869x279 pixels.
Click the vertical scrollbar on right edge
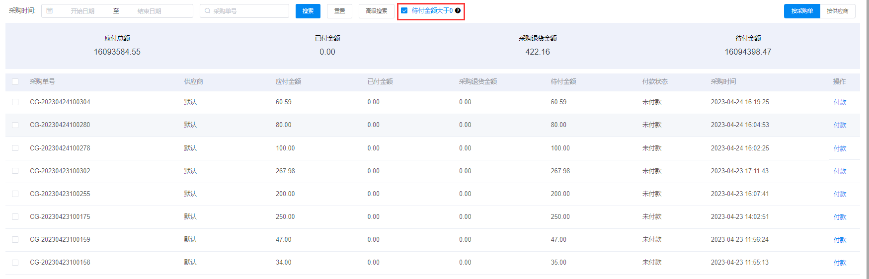[867, 139]
